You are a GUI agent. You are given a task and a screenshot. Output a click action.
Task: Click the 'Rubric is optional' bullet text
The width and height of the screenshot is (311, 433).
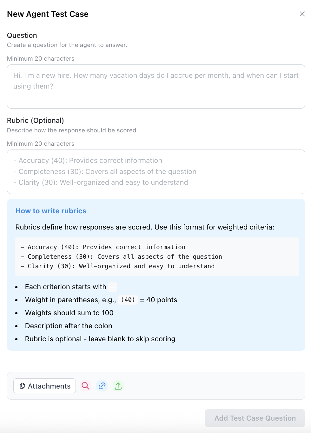coord(100,339)
